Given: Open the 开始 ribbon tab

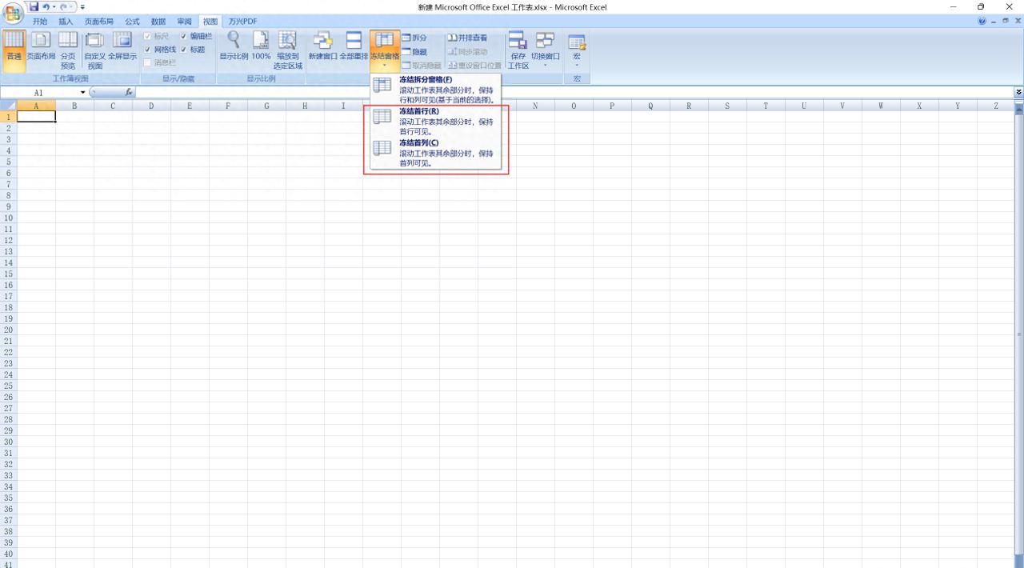Looking at the screenshot, I should tap(40, 22).
